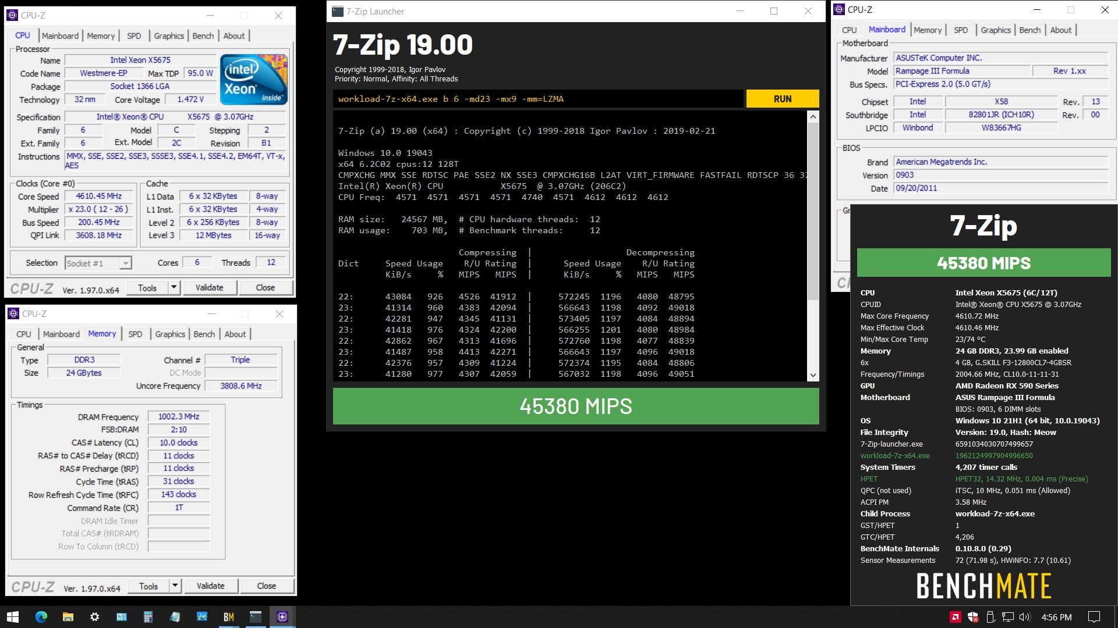Click the yellow RUN button
This screenshot has width=1118, height=628.
pos(782,99)
